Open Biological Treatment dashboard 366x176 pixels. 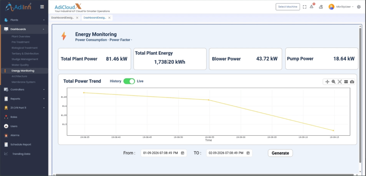coord(25,48)
